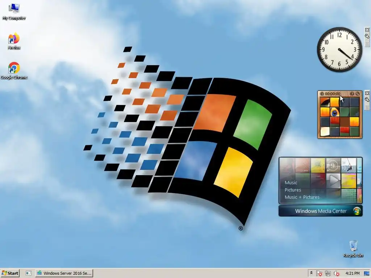
Task: Click the muted volume speaker tray icon
Action: pyautogui.click(x=337, y=273)
